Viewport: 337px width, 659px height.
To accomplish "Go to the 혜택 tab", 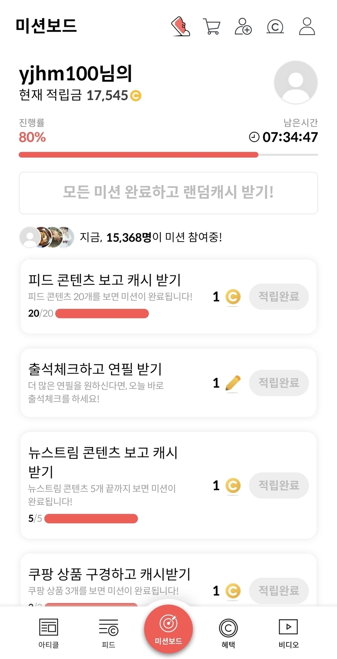I will [x=228, y=633].
